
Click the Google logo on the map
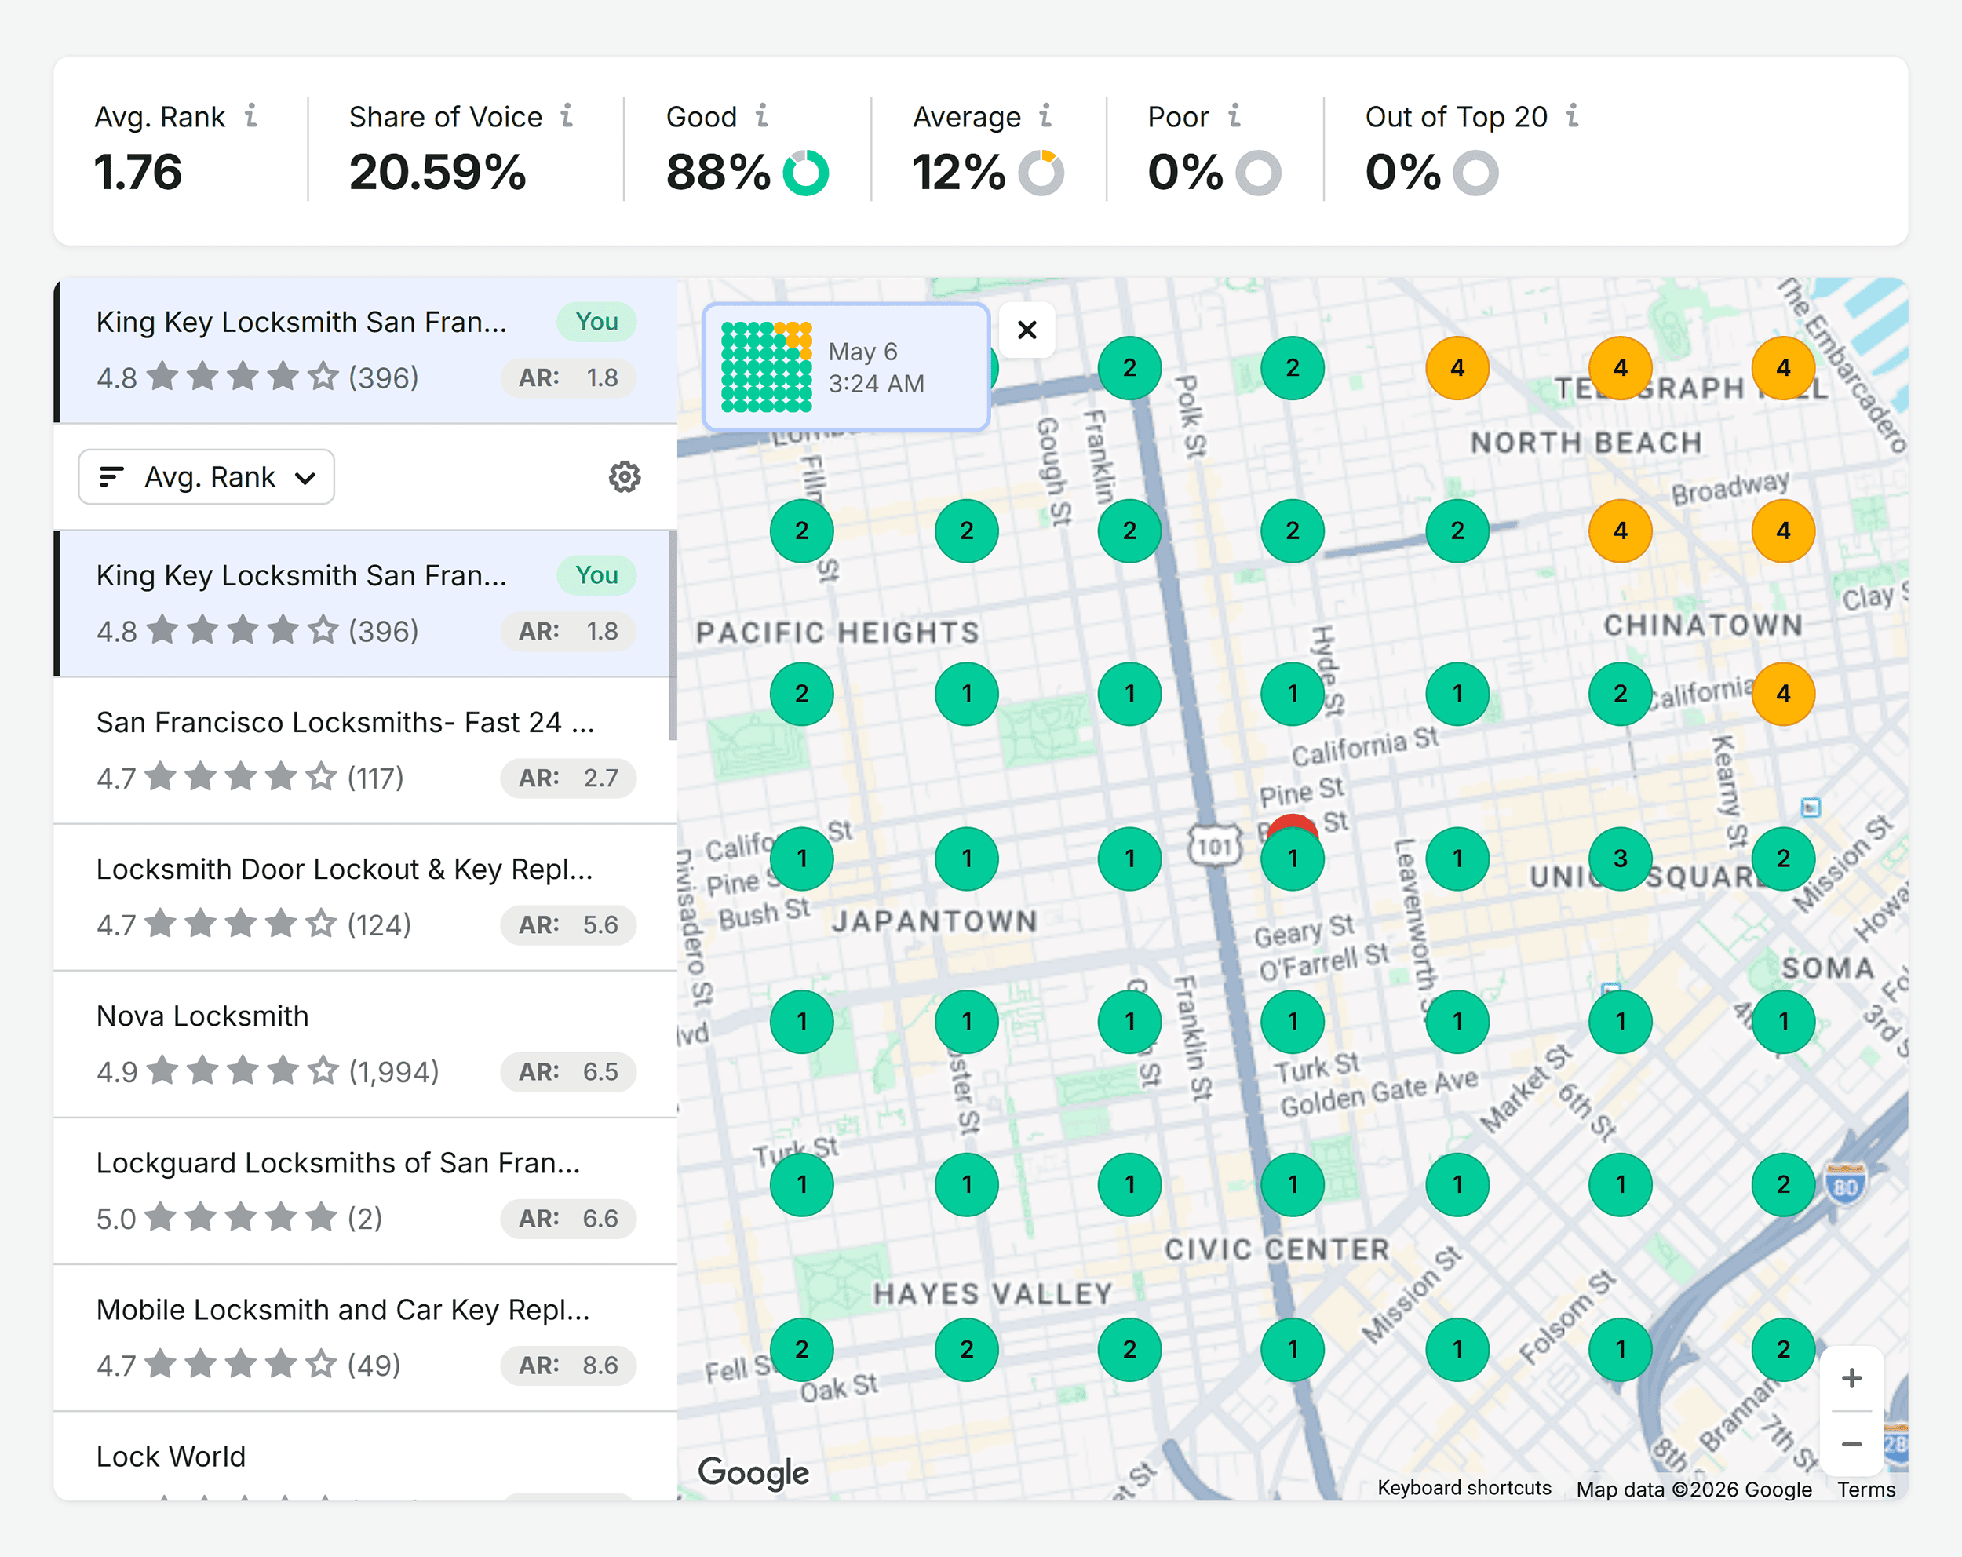753,1472
